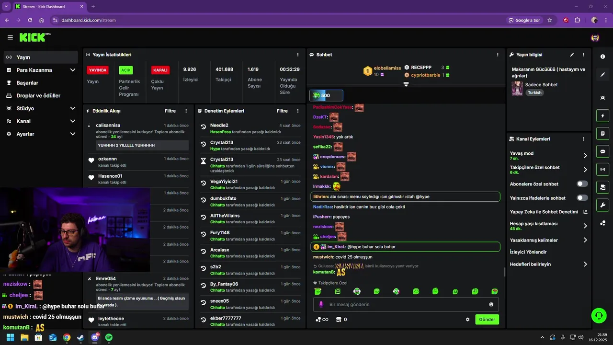The image size is (613, 345).
Task: Open the Etkinlik Akışı three-dot menu
Action: click(186, 111)
